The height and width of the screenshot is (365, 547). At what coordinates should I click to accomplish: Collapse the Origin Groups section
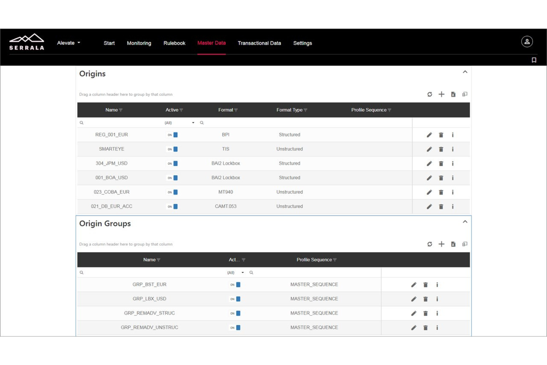tap(465, 222)
